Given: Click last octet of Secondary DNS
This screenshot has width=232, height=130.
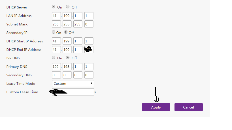Looking at the screenshot, I should pos(89,75).
